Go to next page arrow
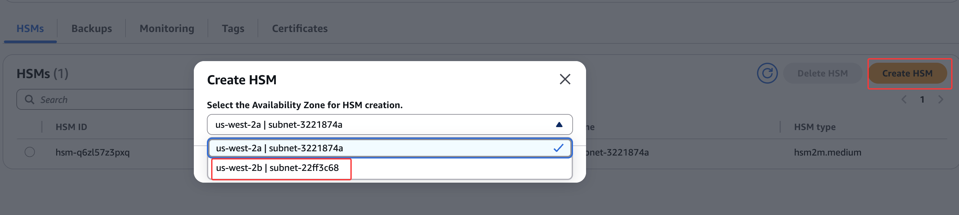 pos(940,100)
